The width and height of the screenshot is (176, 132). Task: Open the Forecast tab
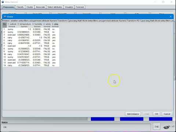pyautogui.click(x=80, y=7)
